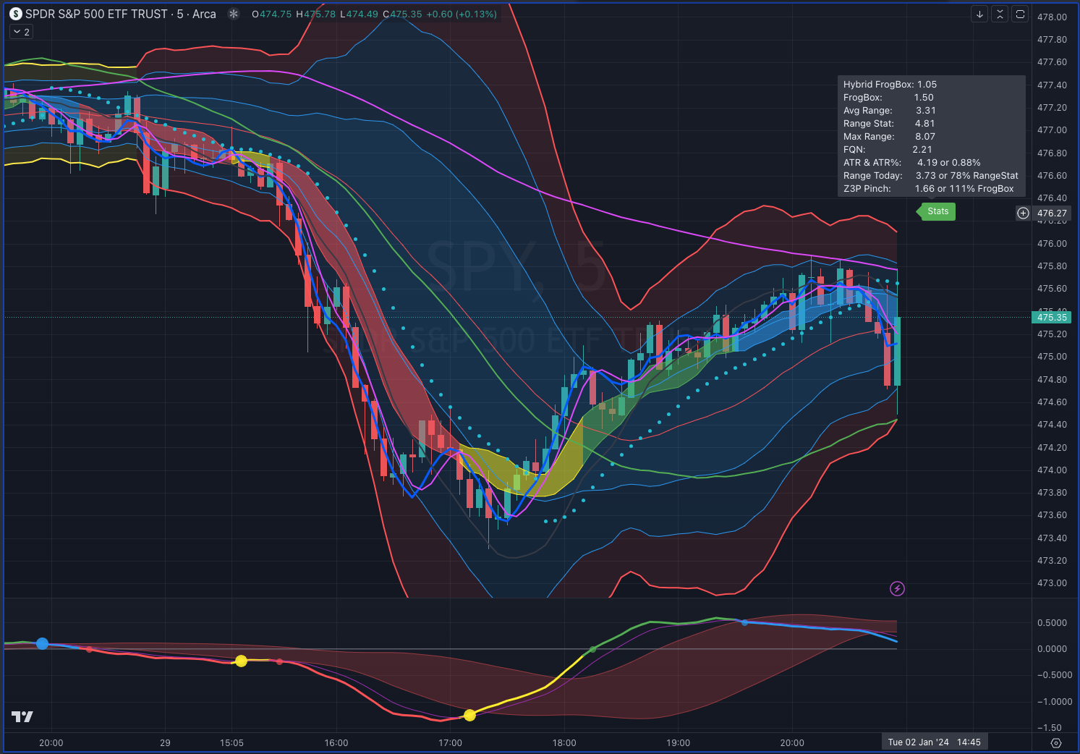This screenshot has width=1080, height=754.
Task: Click the TradingView logo
Action: (22, 716)
